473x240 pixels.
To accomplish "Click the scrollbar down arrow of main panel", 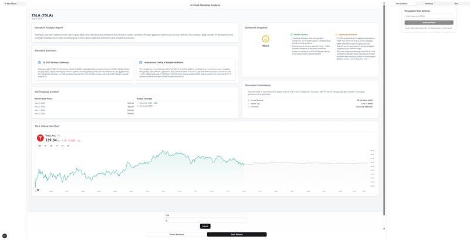I will 384,229.
